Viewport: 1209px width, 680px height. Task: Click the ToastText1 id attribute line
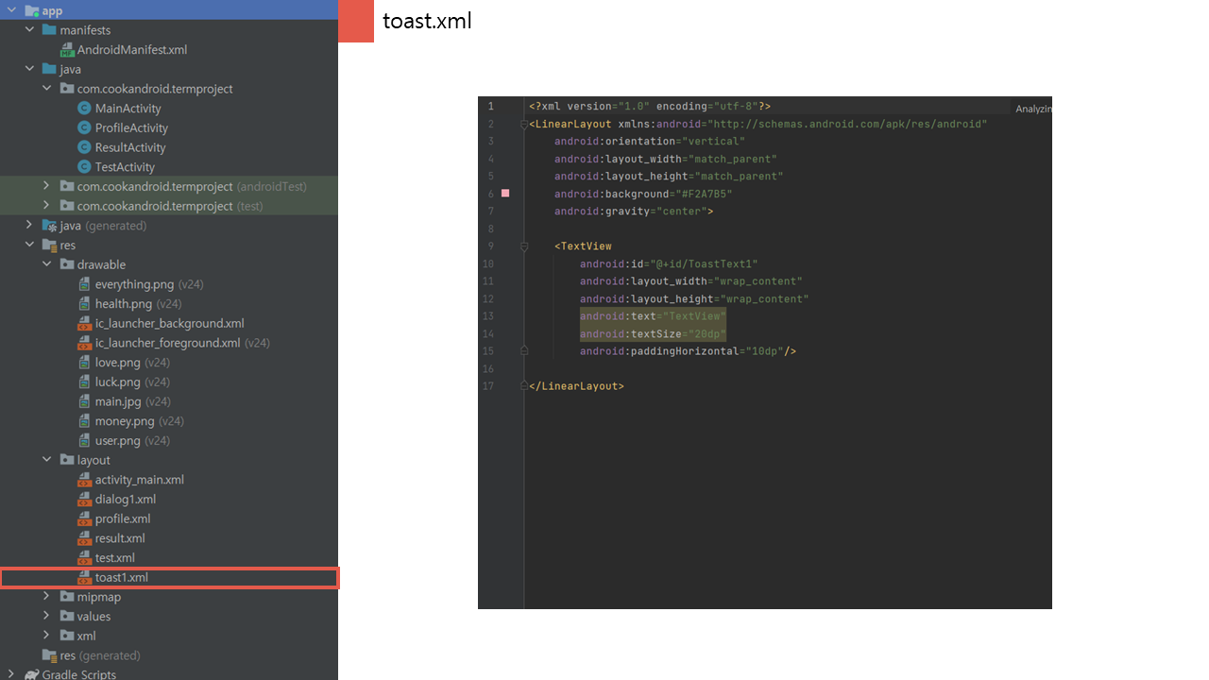[669, 264]
